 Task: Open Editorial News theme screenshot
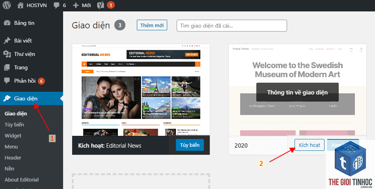pos(141,90)
